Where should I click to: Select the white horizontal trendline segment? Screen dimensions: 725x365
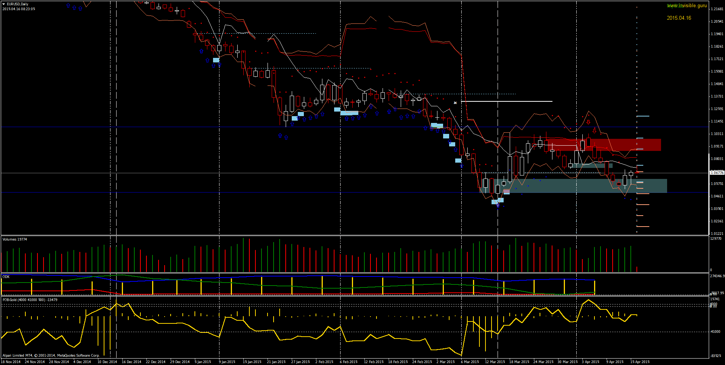coord(507,101)
